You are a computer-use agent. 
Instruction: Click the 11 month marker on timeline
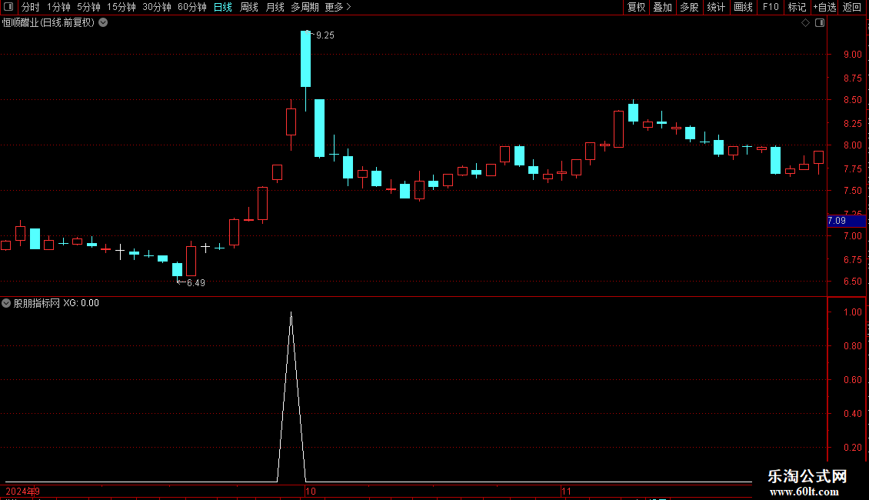(x=566, y=491)
